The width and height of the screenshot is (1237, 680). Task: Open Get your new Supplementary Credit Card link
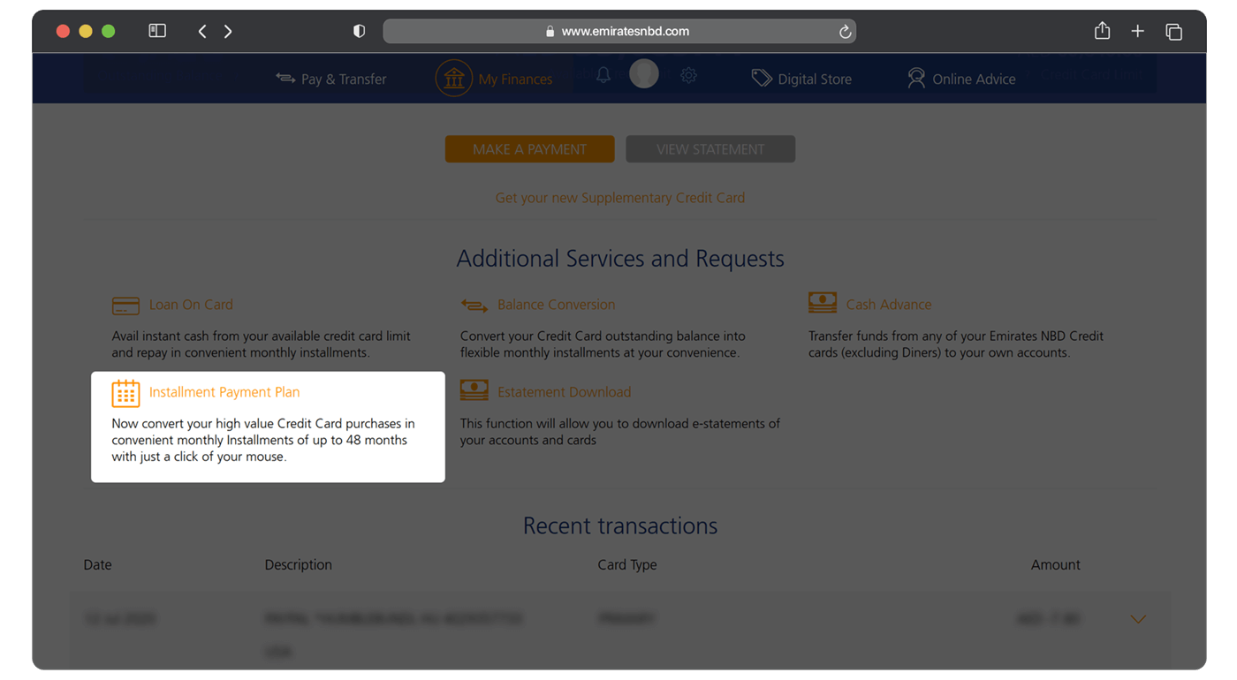tap(620, 198)
